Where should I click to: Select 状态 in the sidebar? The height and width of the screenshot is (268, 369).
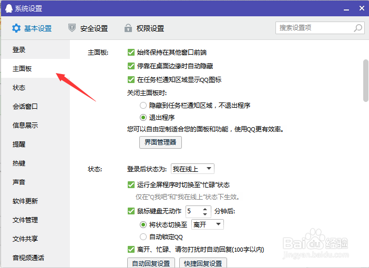click(x=36, y=88)
